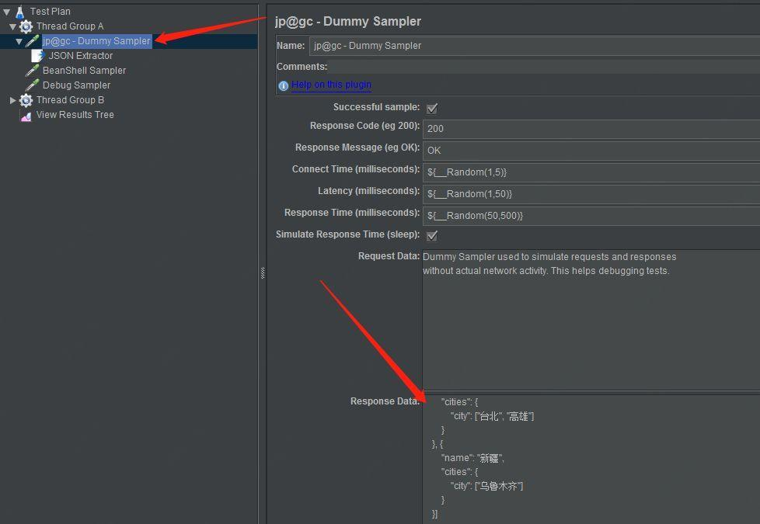This screenshot has height=524, width=760.
Task: Click the Connect Time field
Action: (591, 172)
